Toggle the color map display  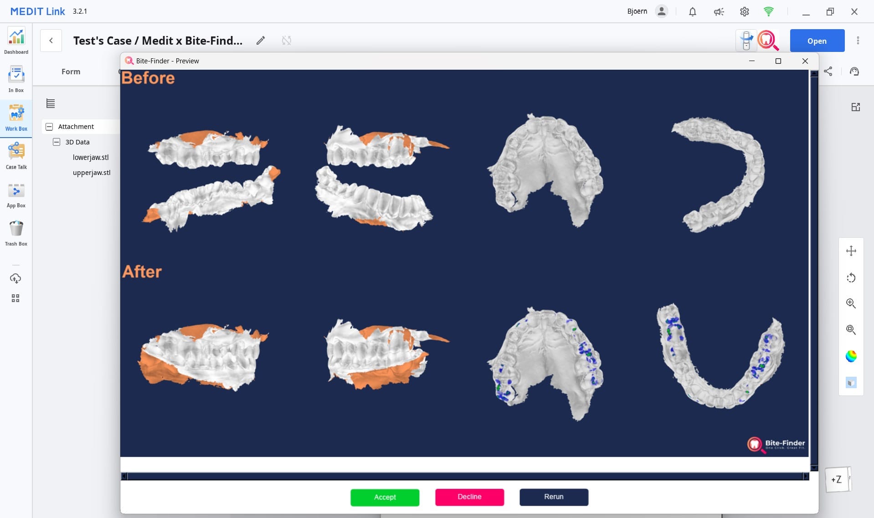click(x=851, y=356)
